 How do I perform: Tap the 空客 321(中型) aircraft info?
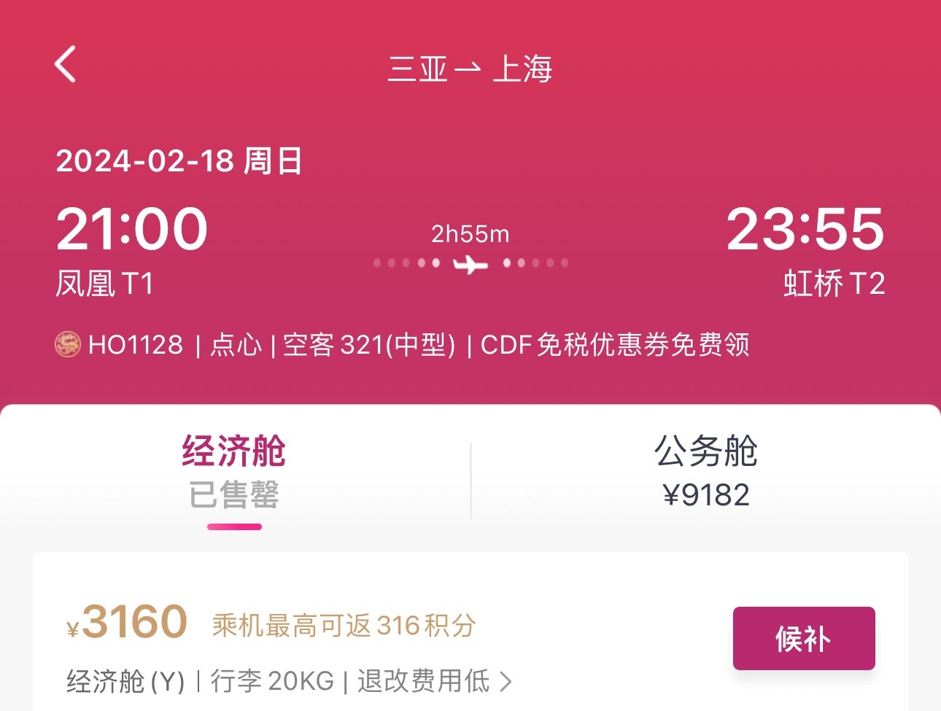368,344
